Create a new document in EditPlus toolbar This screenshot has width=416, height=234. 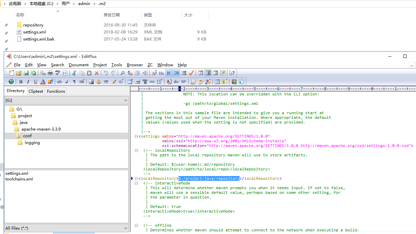11,73
